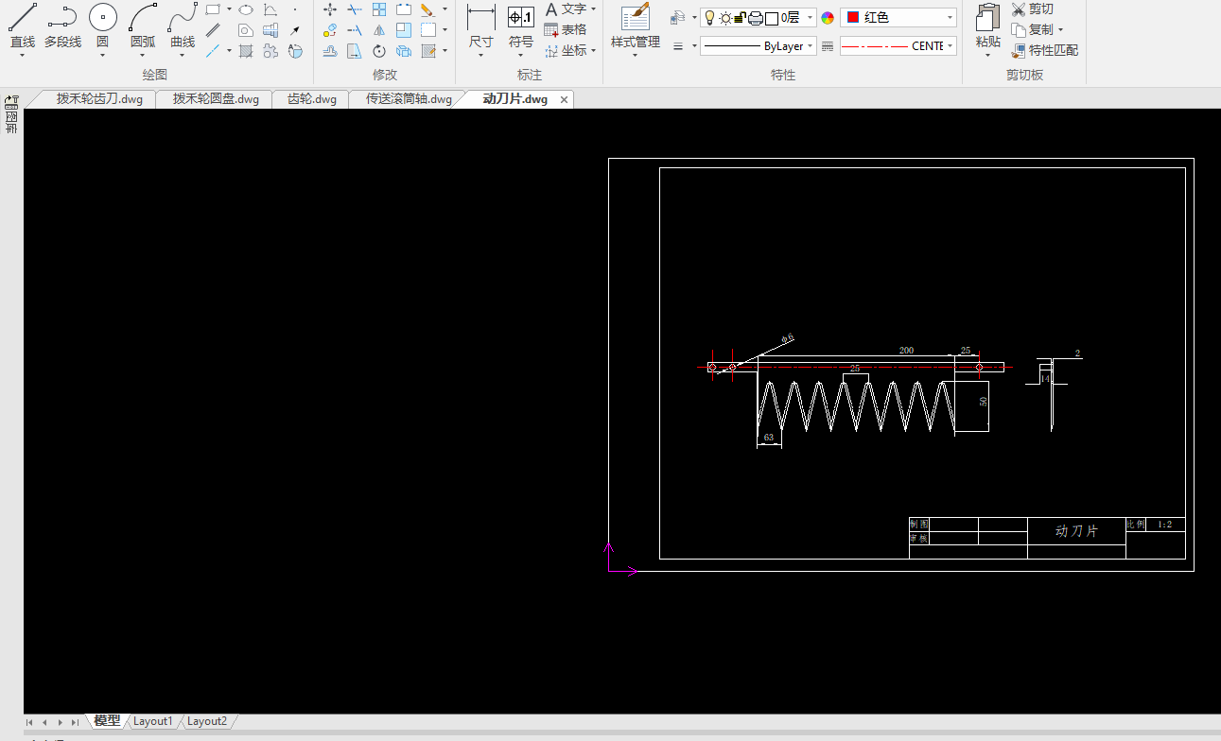Click the 粘贴 (Paste) clipboard icon
The image size is (1221, 741).
tap(987, 18)
